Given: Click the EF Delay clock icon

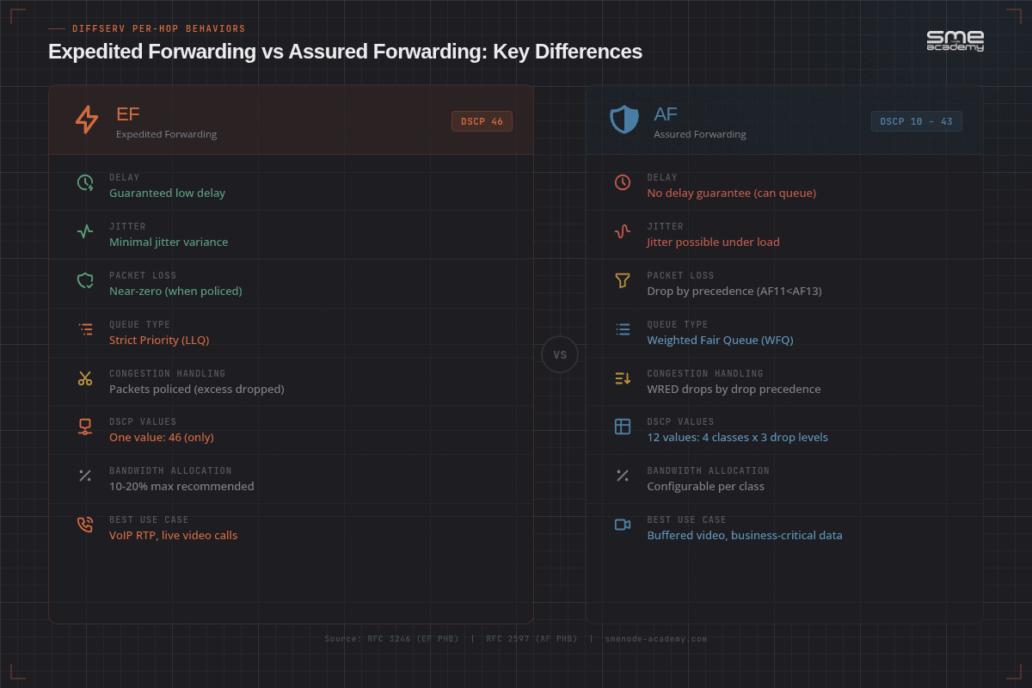Looking at the screenshot, I should 85,182.
